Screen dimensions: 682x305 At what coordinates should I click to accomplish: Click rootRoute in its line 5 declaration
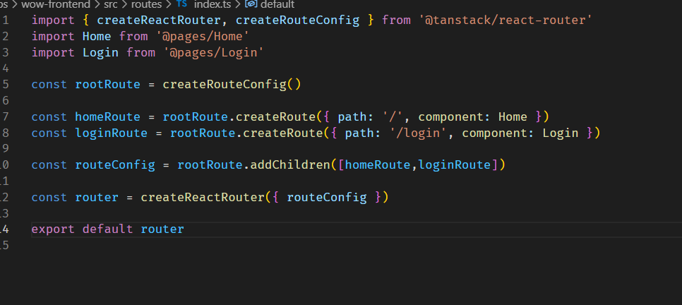(x=107, y=85)
